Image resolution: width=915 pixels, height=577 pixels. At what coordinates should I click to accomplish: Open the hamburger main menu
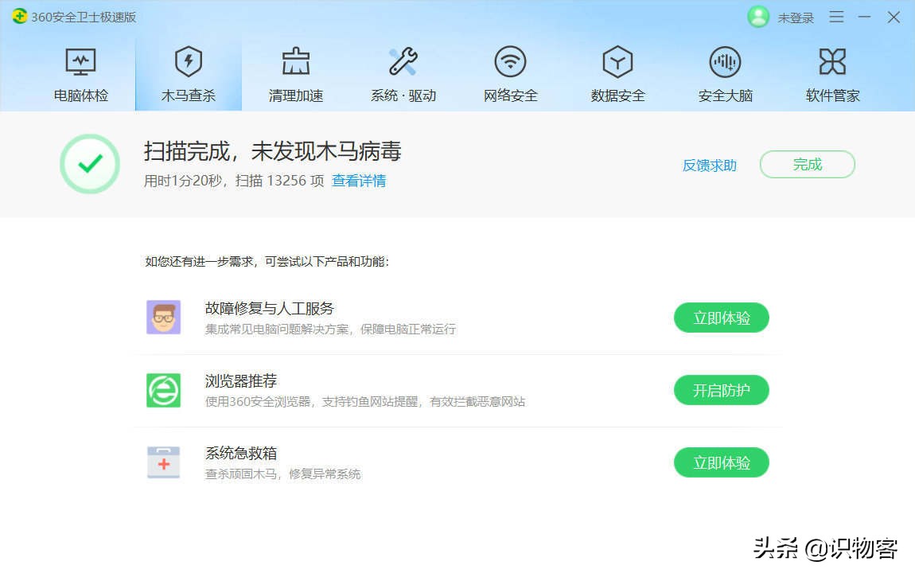click(x=836, y=17)
